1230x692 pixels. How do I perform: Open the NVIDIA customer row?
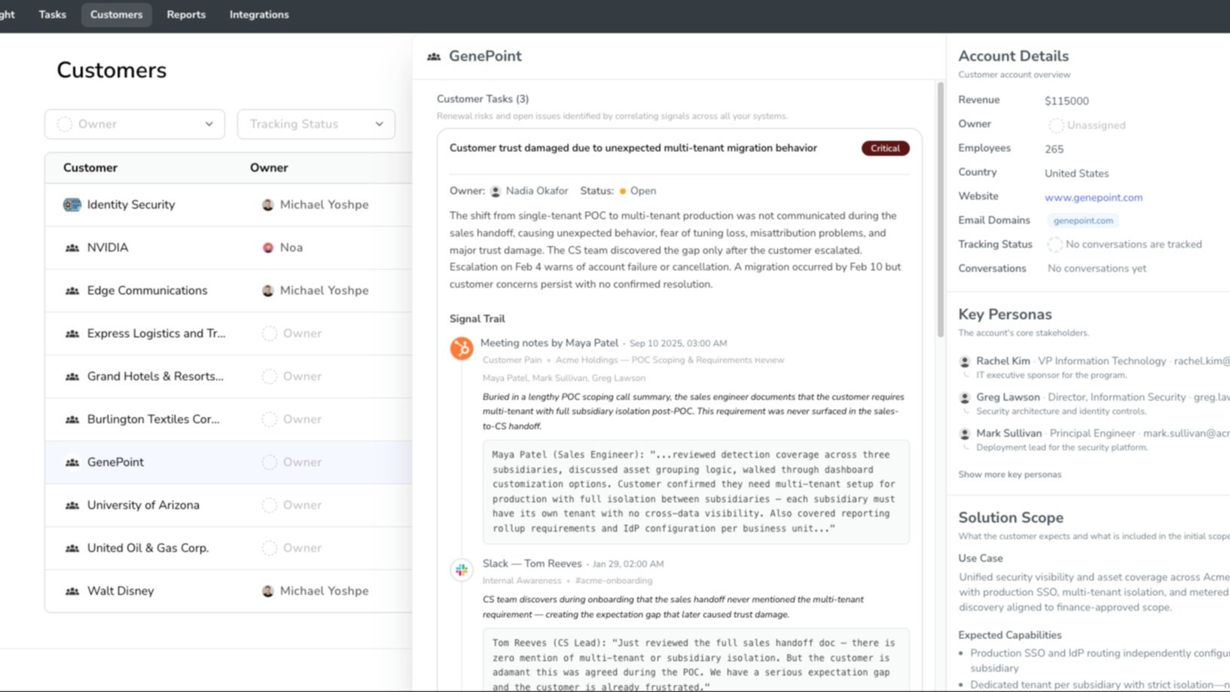click(228, 248)
